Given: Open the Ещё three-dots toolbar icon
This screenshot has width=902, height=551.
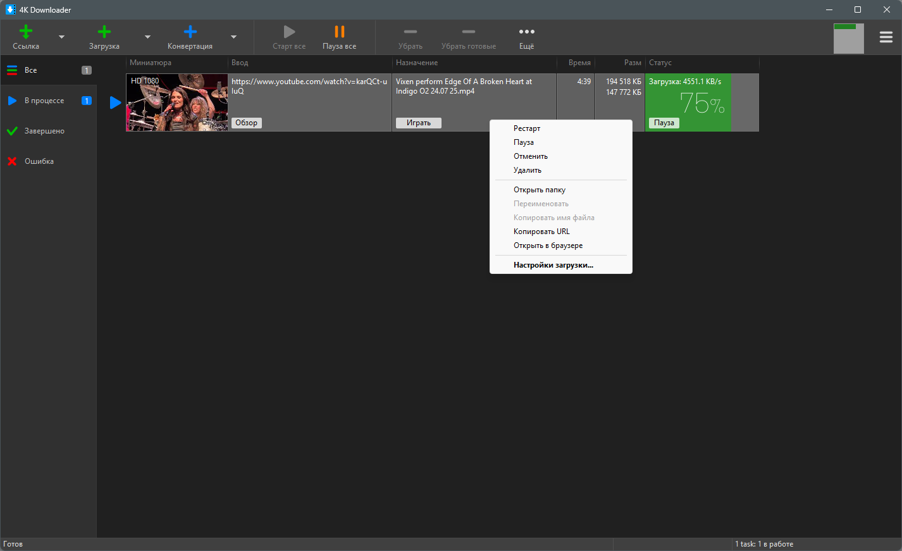Looking at the screenshot, I should (526, 32).
